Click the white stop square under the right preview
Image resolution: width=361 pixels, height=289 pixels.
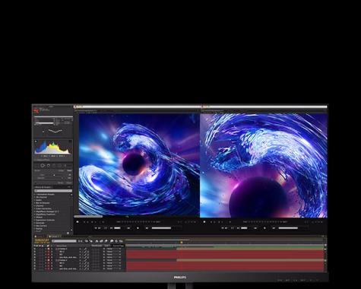click(204, 222)
